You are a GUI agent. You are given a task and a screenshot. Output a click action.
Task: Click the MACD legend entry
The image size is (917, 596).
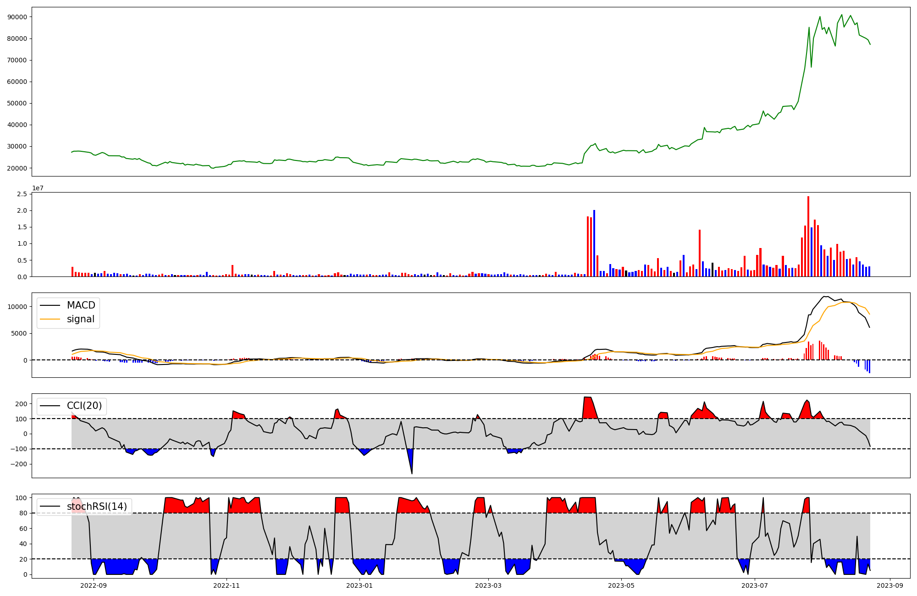click(81, 305)
